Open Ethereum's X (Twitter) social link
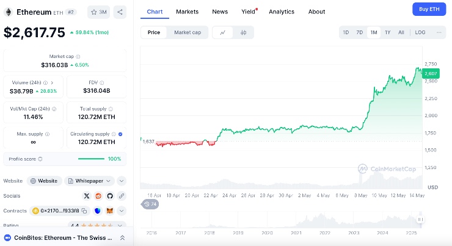The image size is (452, 246). 87,196
